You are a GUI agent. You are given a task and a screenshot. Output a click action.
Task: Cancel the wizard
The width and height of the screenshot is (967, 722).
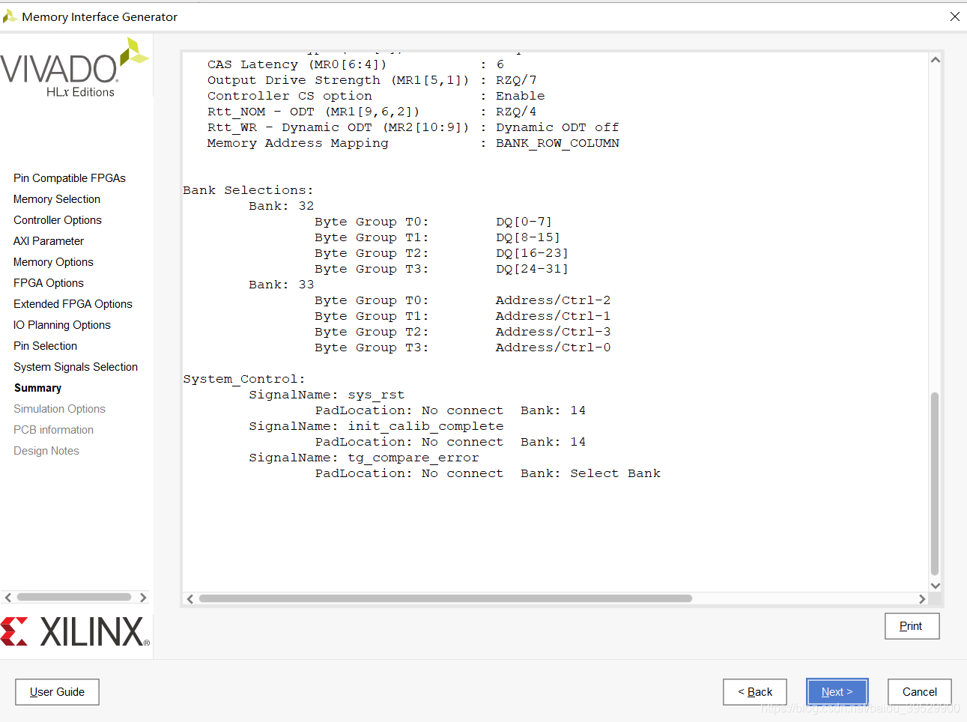pos(919,692)
